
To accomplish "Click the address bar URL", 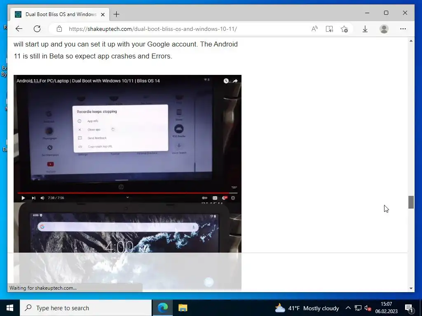I will click(152, 29).
